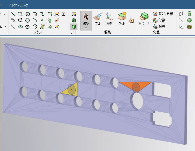Click the 分割 split button
This screenshot has height=151, width=195.
(x=159, y=20)
